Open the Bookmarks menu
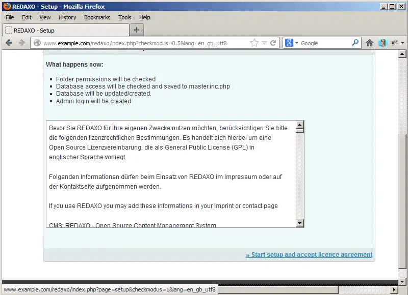Screen dimensions: 408x295 click(97, 17)
